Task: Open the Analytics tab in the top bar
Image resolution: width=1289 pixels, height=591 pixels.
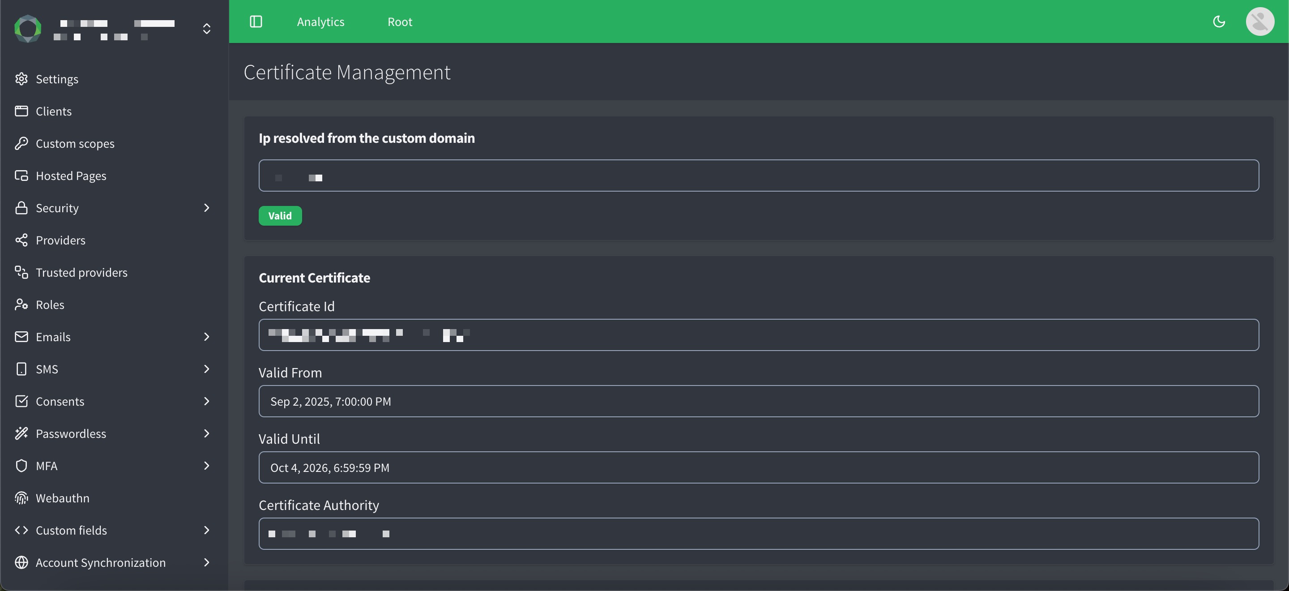Action: point(320,21)
